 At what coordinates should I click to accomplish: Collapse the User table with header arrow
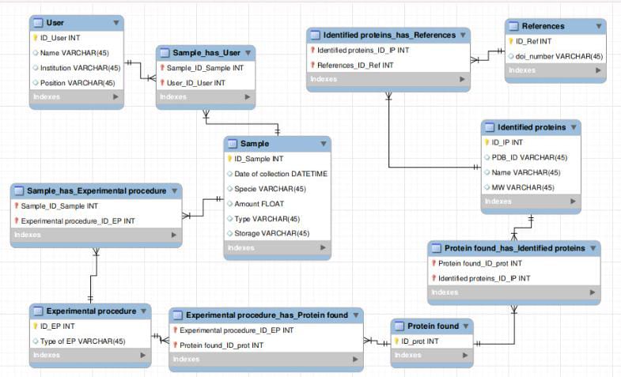coord(116,23)
